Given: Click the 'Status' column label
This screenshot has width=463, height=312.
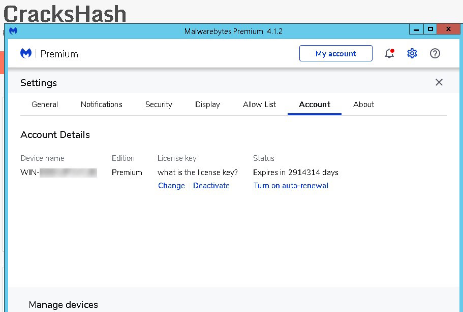Looking at the screenshot, I should 263,158.
